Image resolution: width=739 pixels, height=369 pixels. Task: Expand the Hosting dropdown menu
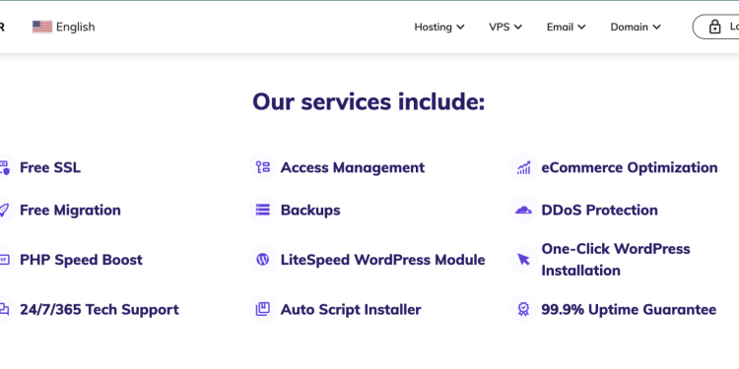click(x=439, y=27)
